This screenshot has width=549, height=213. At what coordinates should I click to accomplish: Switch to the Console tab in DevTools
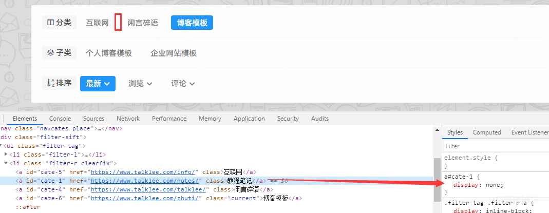(x=60, y=119)
